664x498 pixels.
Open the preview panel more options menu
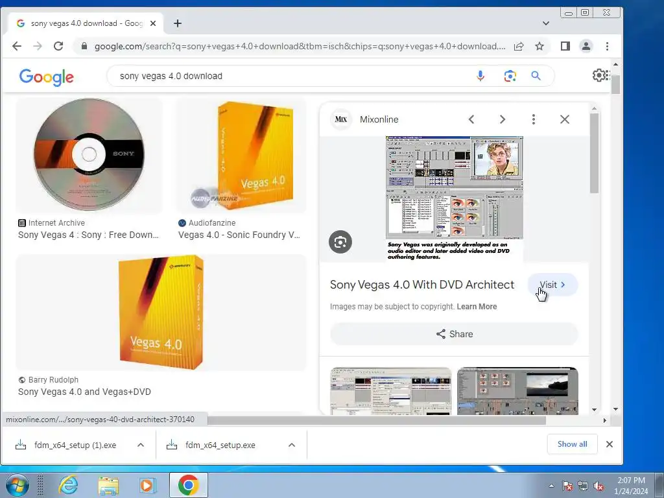[534, 119]
